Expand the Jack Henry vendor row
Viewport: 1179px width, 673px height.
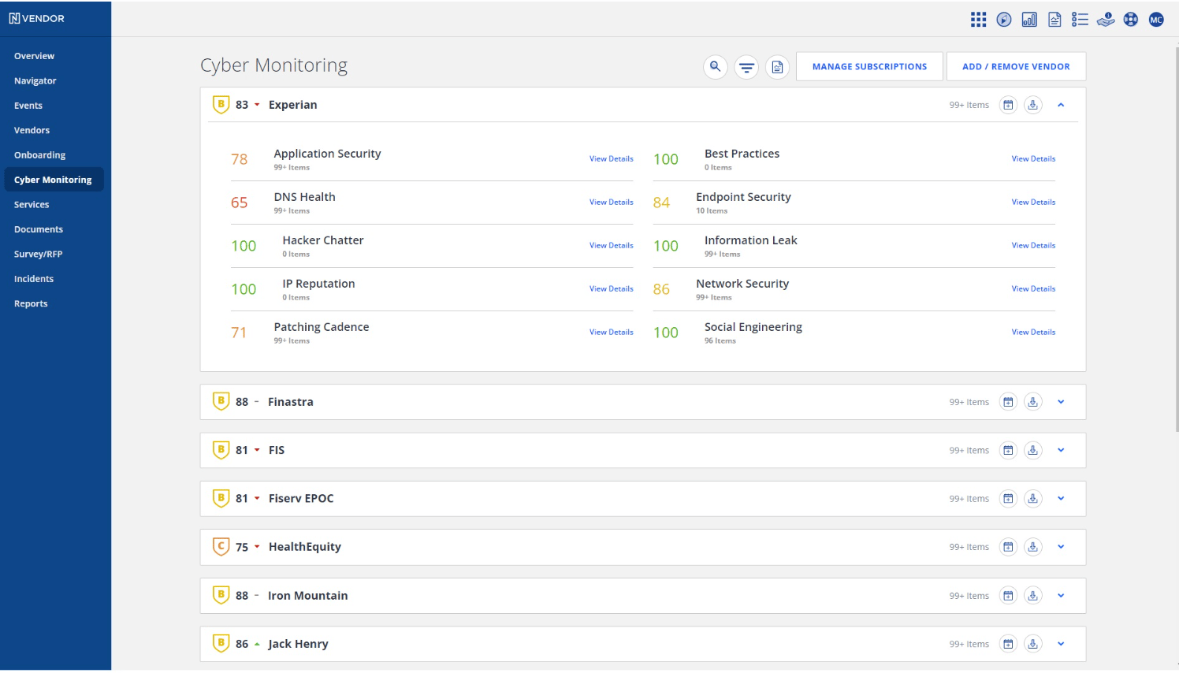tap(1061, 644)
